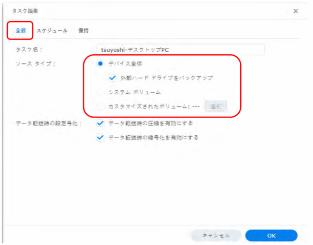Click the タスク編集 dialog title
The image size is (313, 245).
click(x=25, y=11)
